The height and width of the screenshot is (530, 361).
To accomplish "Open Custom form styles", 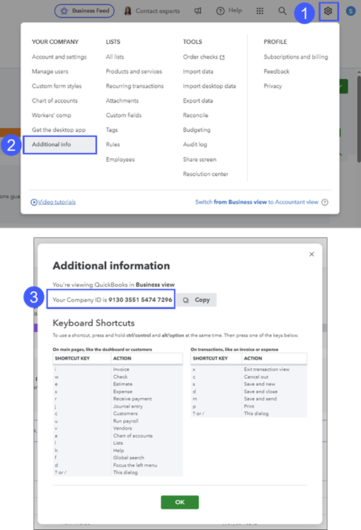I will [57, 86].
